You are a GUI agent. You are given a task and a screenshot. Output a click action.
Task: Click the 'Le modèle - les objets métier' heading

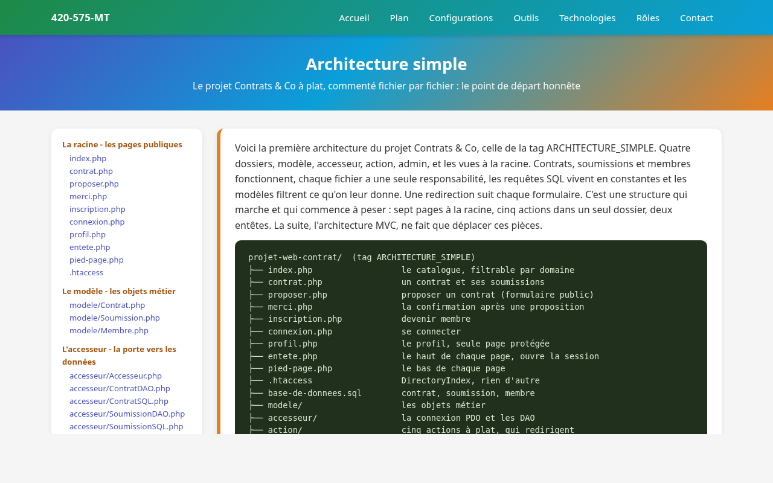click(x=119, y=291)
